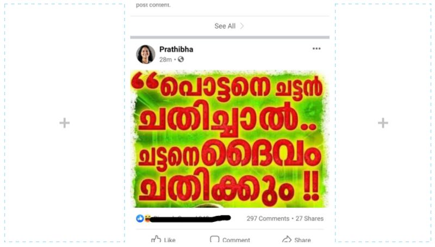
Task: Click the laughing emoji reaction icon
Action: tap(147, 218)
